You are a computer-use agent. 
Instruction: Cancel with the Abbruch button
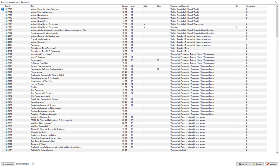[x=271, y=164]
